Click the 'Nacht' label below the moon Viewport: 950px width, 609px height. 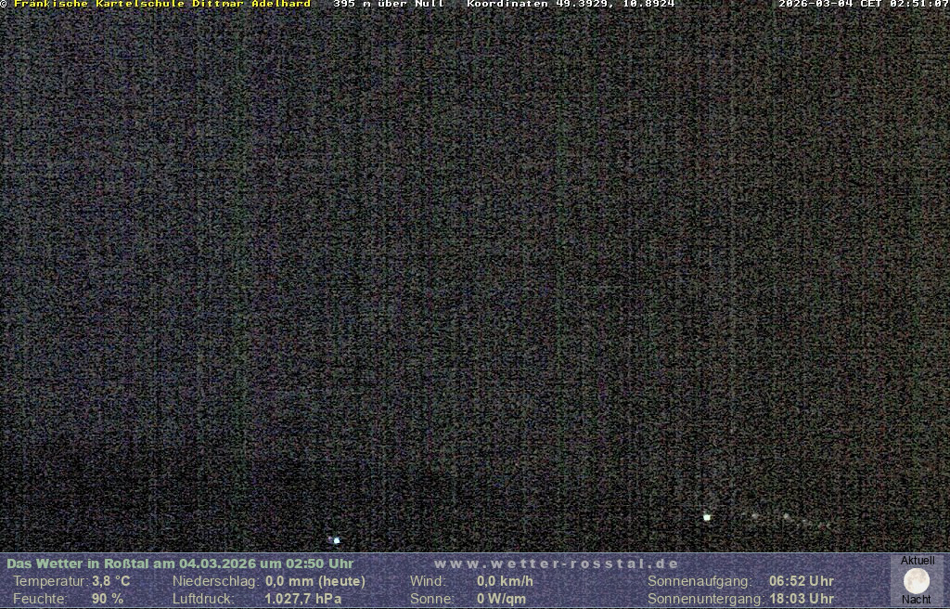(917, 600)
